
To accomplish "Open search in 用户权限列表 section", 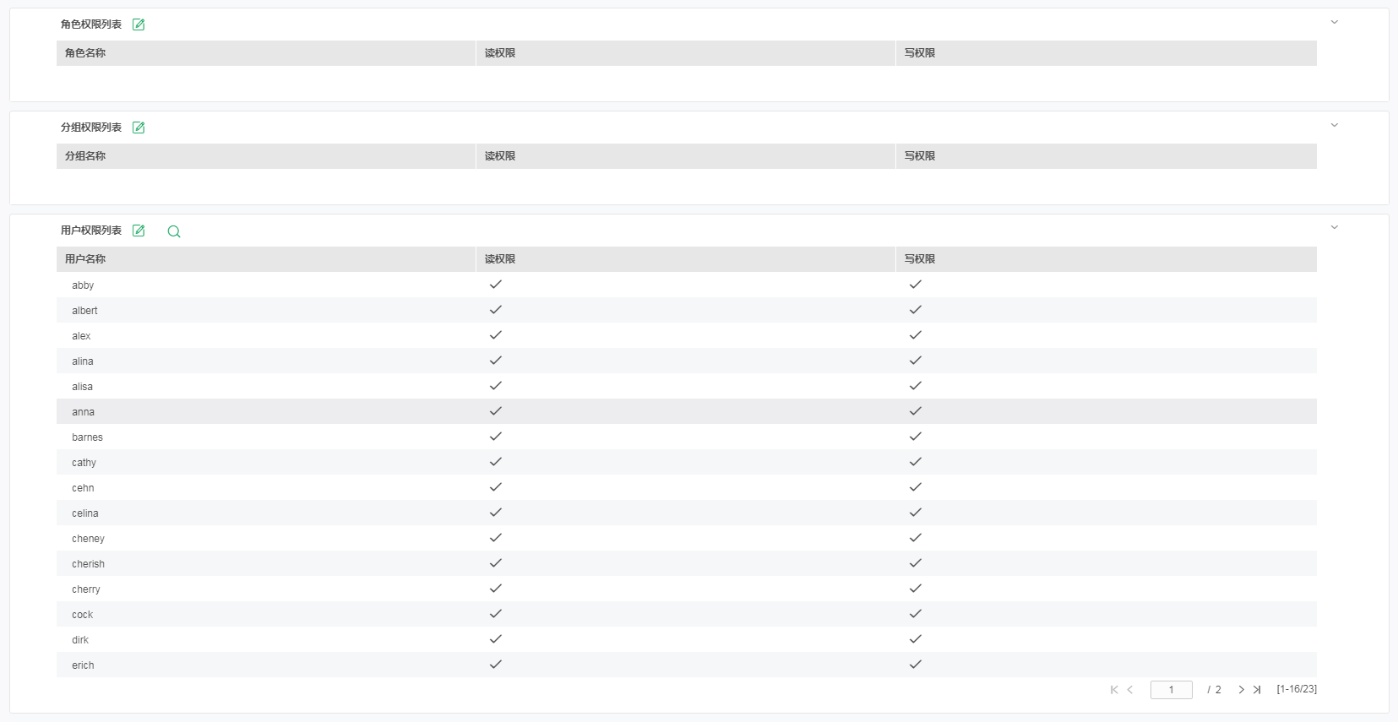I will point(174,231).
